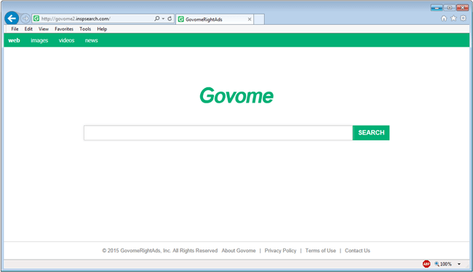473x272 pixels.
Task: Open the Privacy Policy link
Action: coord(280,251)
